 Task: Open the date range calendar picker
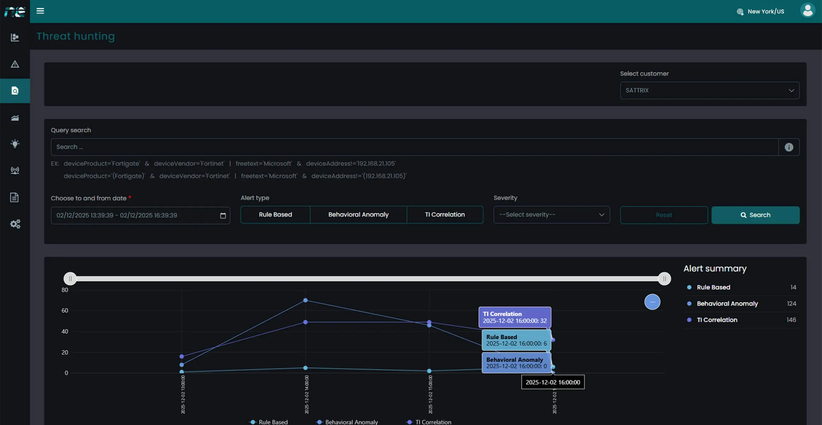click(223, 215)
